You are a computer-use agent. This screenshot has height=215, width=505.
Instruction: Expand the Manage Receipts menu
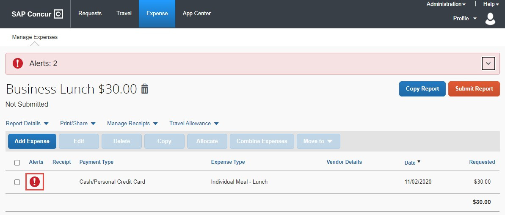click(x=132, y=124)
